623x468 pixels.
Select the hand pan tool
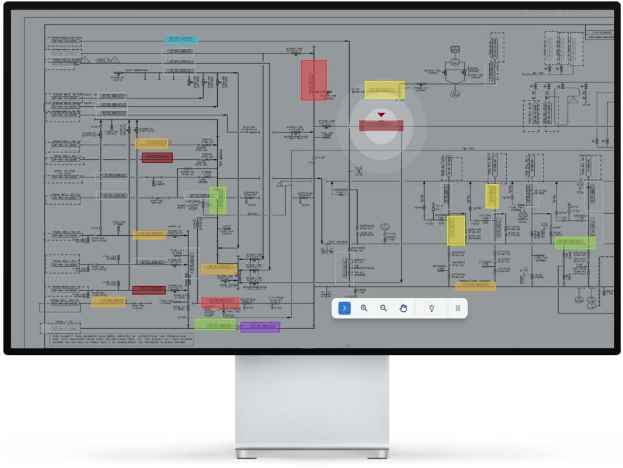pos(403,308)
